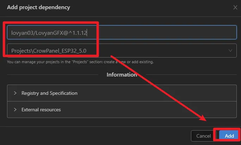
Task: Click the "Add project dependency" dialog title
Action: [x=38, y=7]
